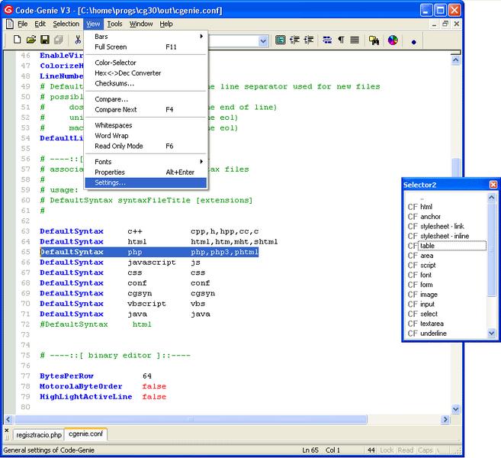Toggle whitespace pilcrow icon in toolbar

tap(341, 40)
